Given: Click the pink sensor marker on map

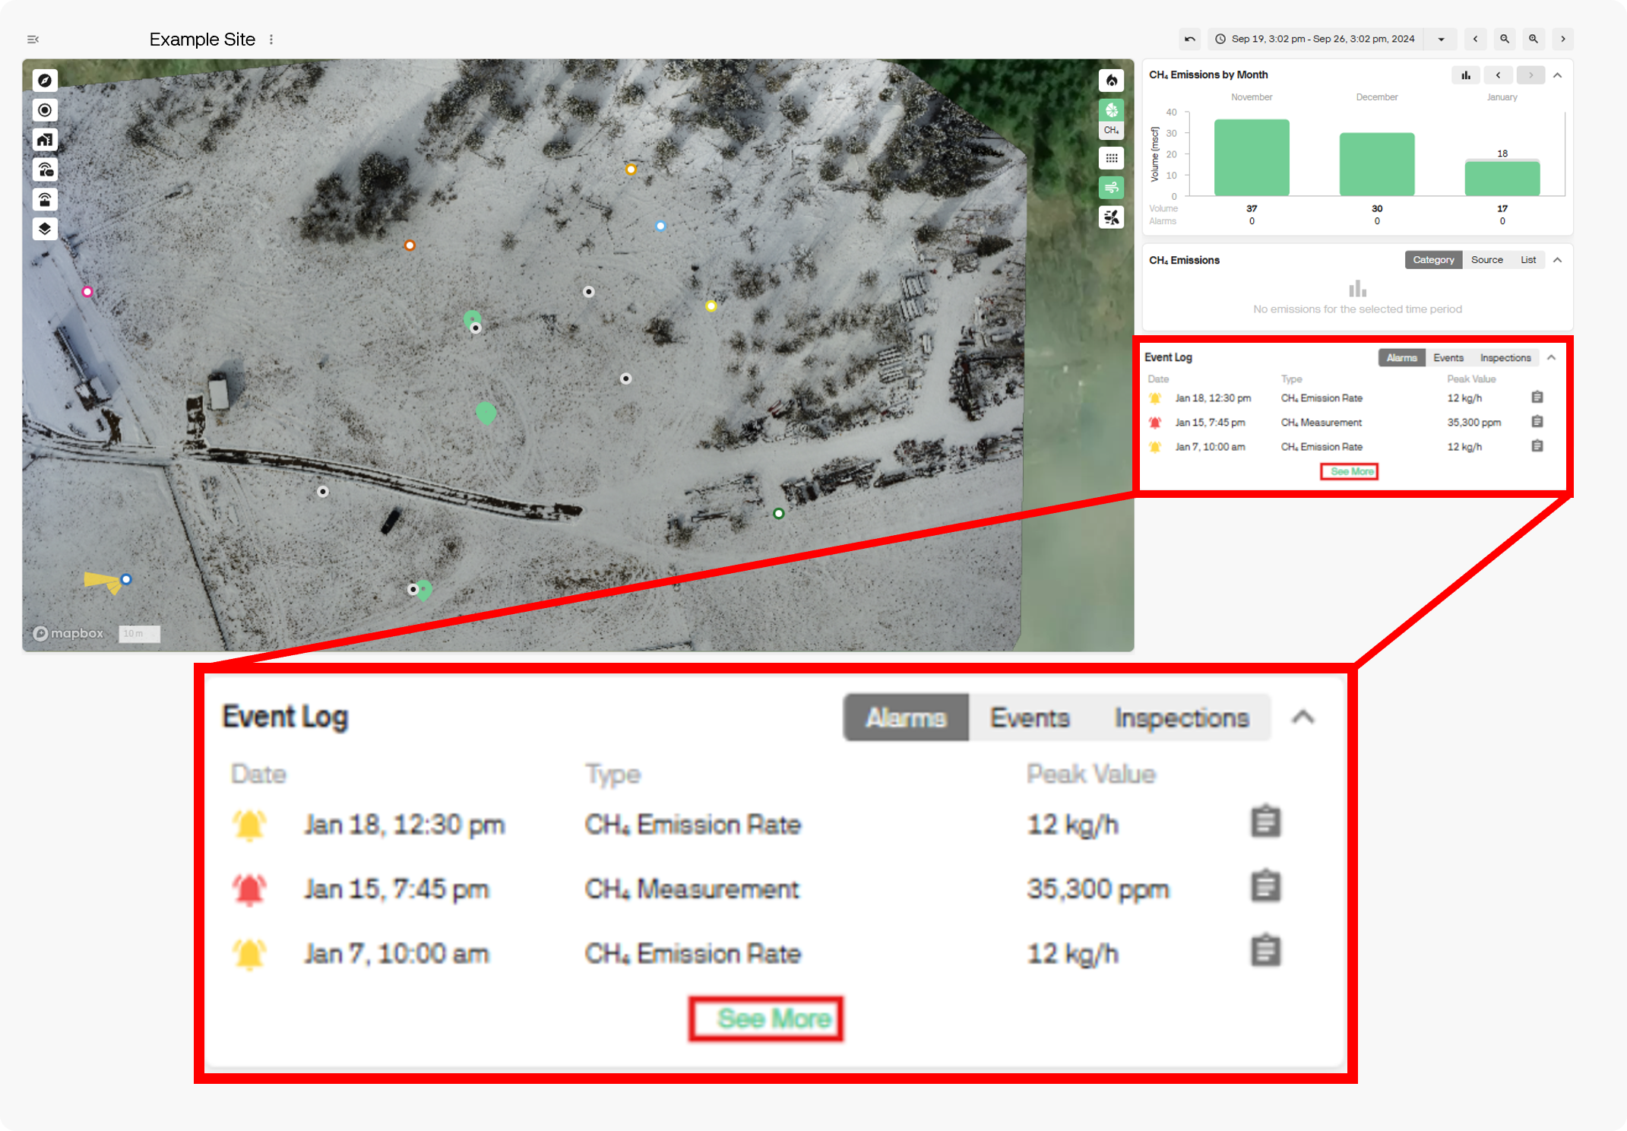Looking at the screenshot, I should pos(87,292).
